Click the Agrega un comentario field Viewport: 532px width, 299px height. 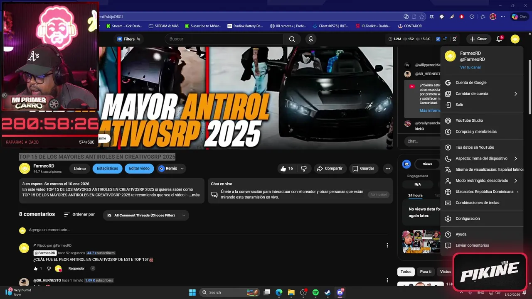(208, 230)
